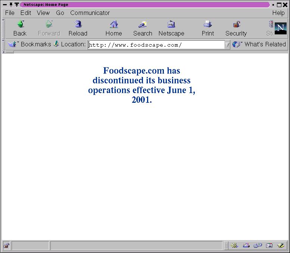Click the grayed-out Forward button
This screenshot has width=290, height=253.
(x=49, y=28)
